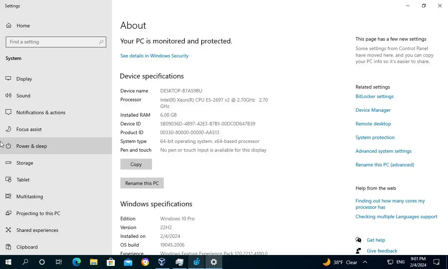The width and height of the screenshot is (448, 269).
Task: Click the Give feedback link
Action: (382, 251)
